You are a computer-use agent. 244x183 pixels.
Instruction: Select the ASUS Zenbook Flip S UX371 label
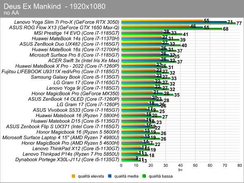63,126
